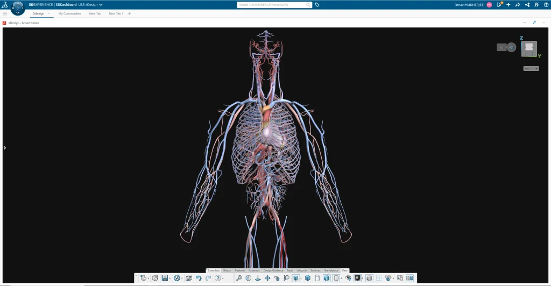Click the Undo arrow
Screen dimensions: 551x286
(x=198, y=278)
